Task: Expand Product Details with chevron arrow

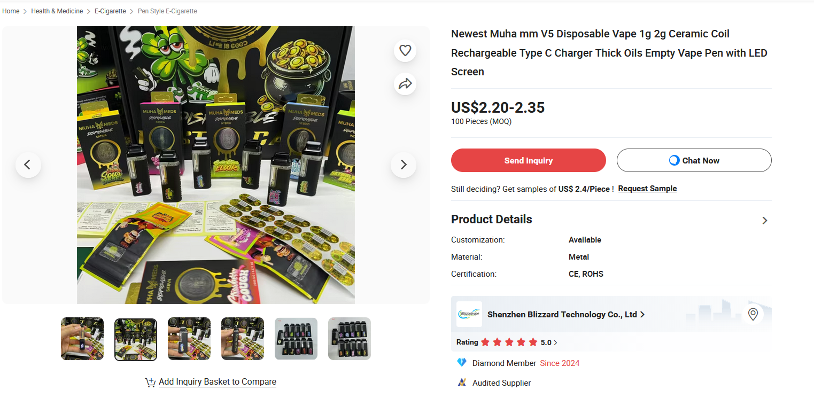Action: (765, 220)
